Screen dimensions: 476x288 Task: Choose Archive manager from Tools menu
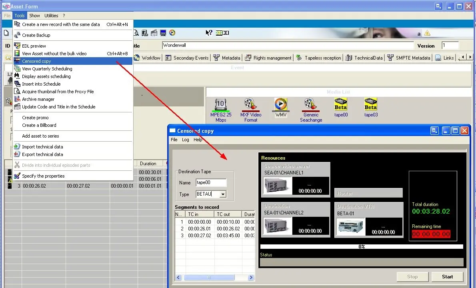pyautogui.click(x=38, y=99)
